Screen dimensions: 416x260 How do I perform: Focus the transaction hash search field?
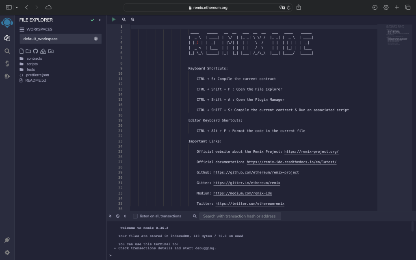240,216
